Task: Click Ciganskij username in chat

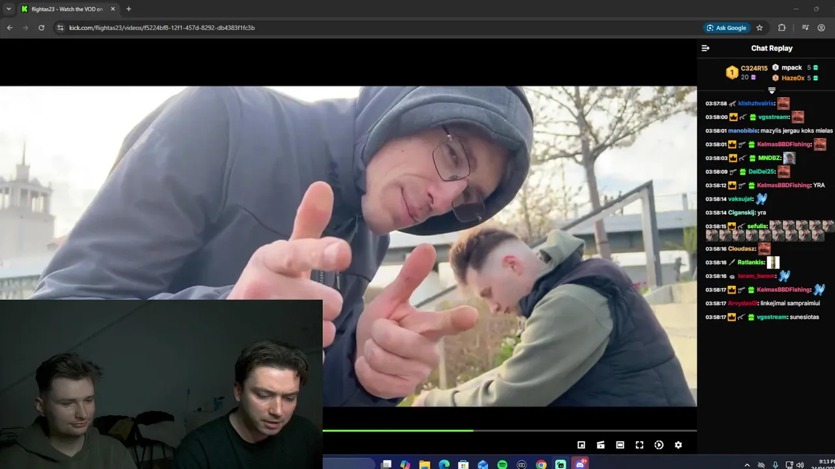Action: click(741, 213)
